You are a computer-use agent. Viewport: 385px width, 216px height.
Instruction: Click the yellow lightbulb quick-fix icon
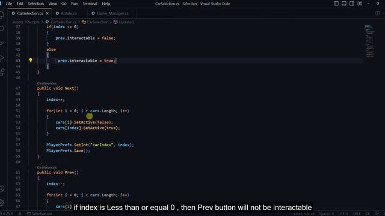pyautogui.click(x=31, y=60)
